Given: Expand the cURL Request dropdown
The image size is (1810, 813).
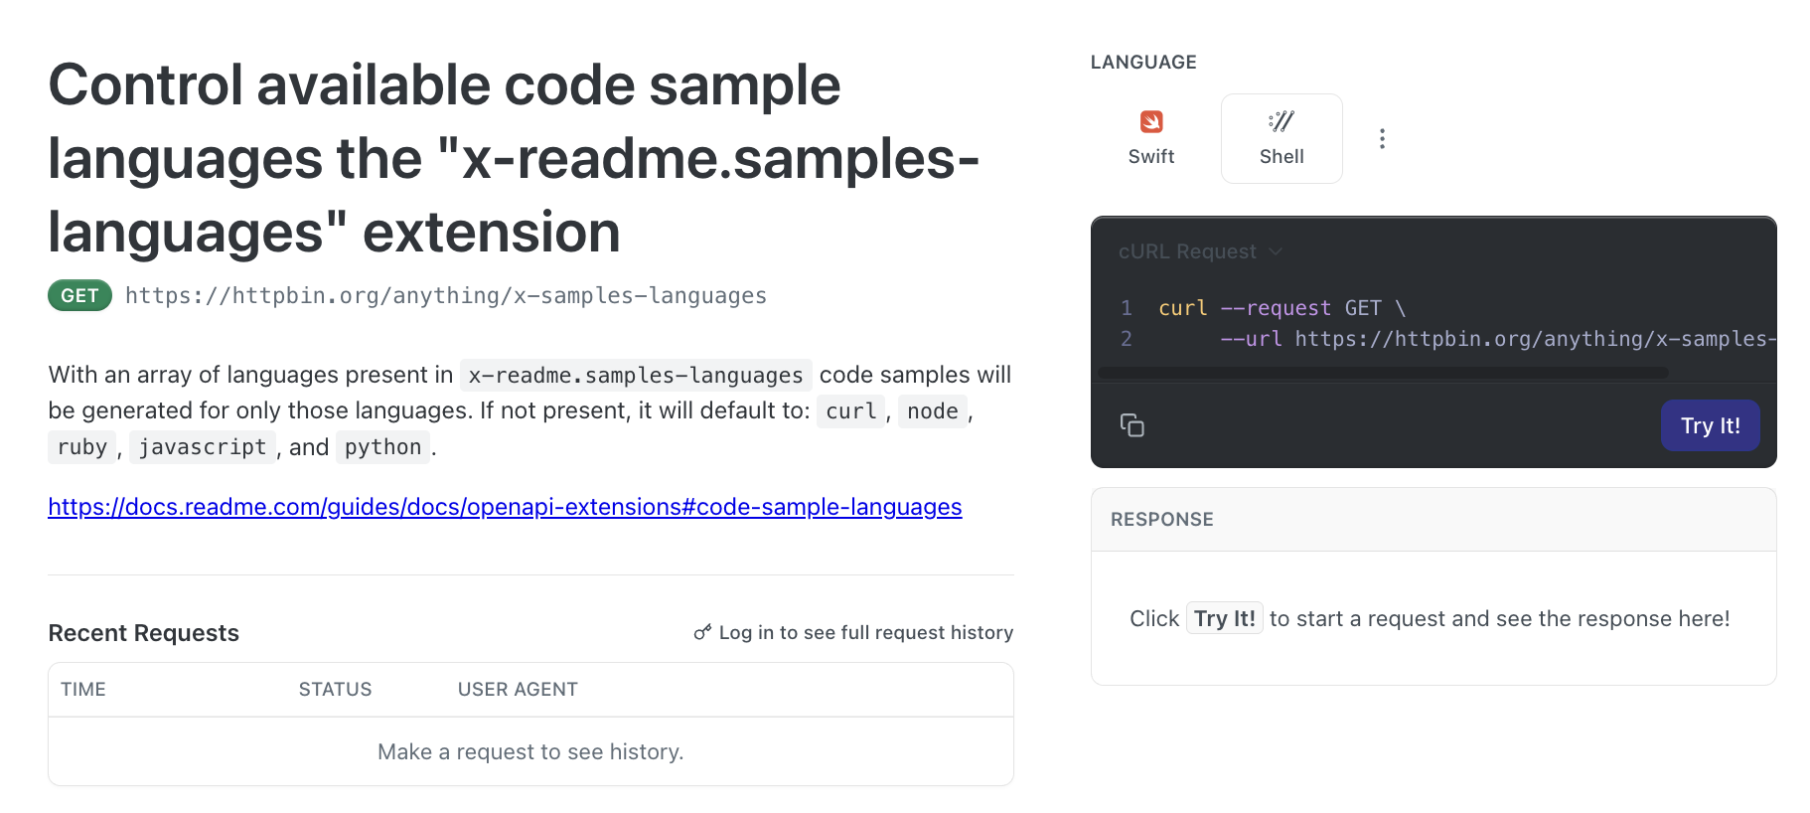Looking at the screenshot, I should coord(1200,251).
